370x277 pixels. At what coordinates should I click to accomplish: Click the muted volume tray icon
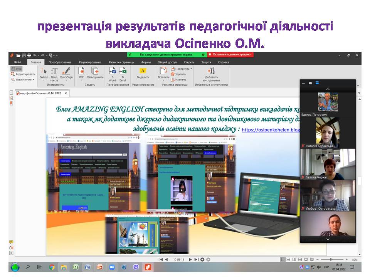(319, 267)
